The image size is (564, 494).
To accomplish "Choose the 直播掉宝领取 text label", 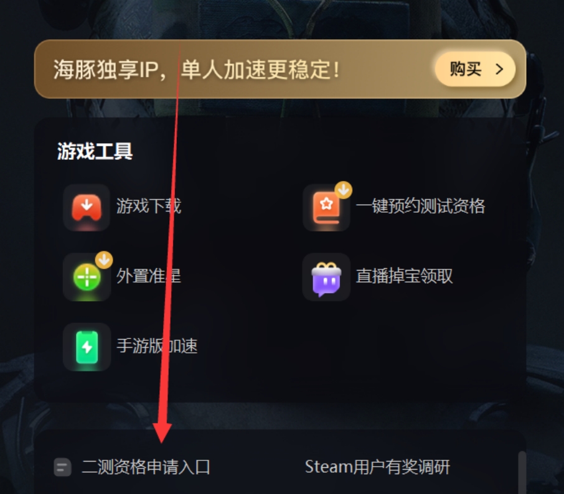I will (x=404, y=276).
